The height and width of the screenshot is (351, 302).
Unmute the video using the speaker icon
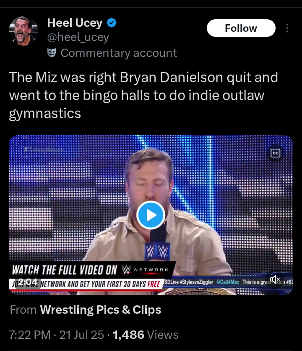pyautogui.click(x=275, y=279)
